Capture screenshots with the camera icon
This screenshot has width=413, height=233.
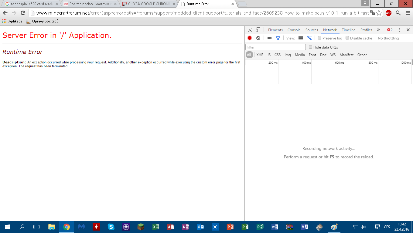(269, 38)
